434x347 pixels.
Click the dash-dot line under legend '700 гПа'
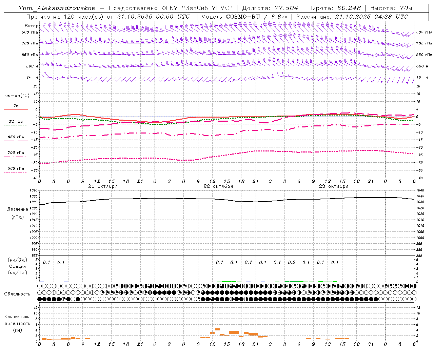[15, 156]
